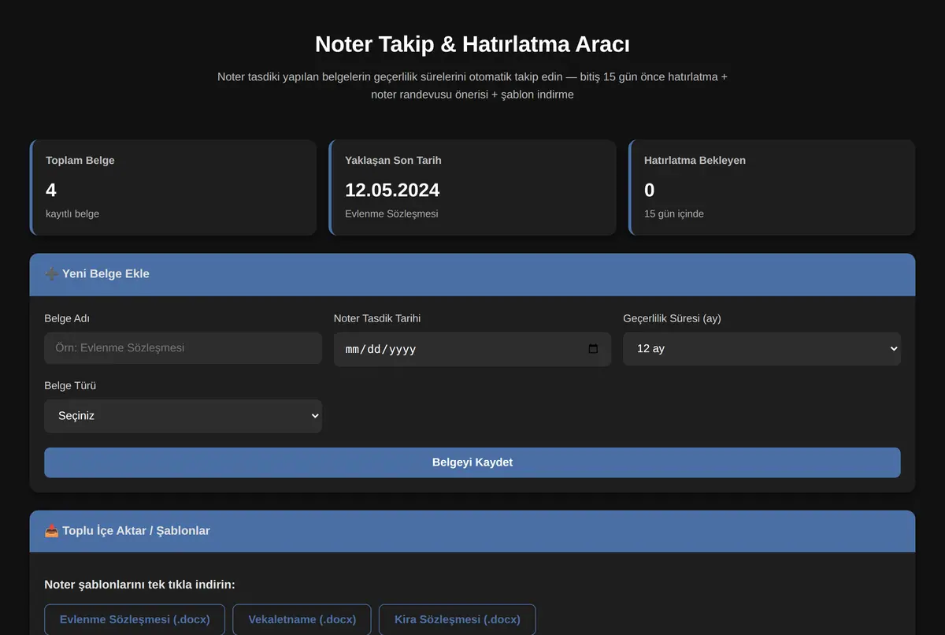Click the page title Noter Takip & Hatırlatma Aracı
Image resolution: width=945 pixels, height=635 pixels.
point(472,44)
